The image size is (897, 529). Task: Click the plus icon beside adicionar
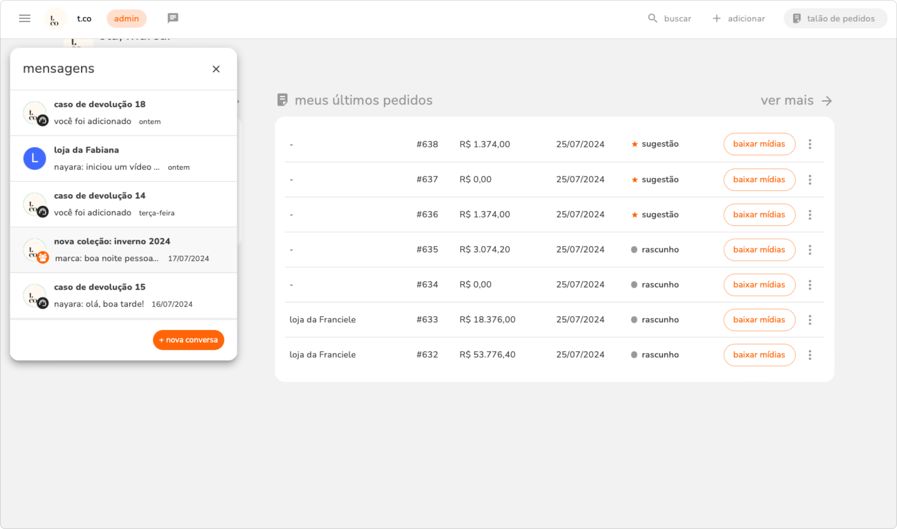click(x=717, y=18)
